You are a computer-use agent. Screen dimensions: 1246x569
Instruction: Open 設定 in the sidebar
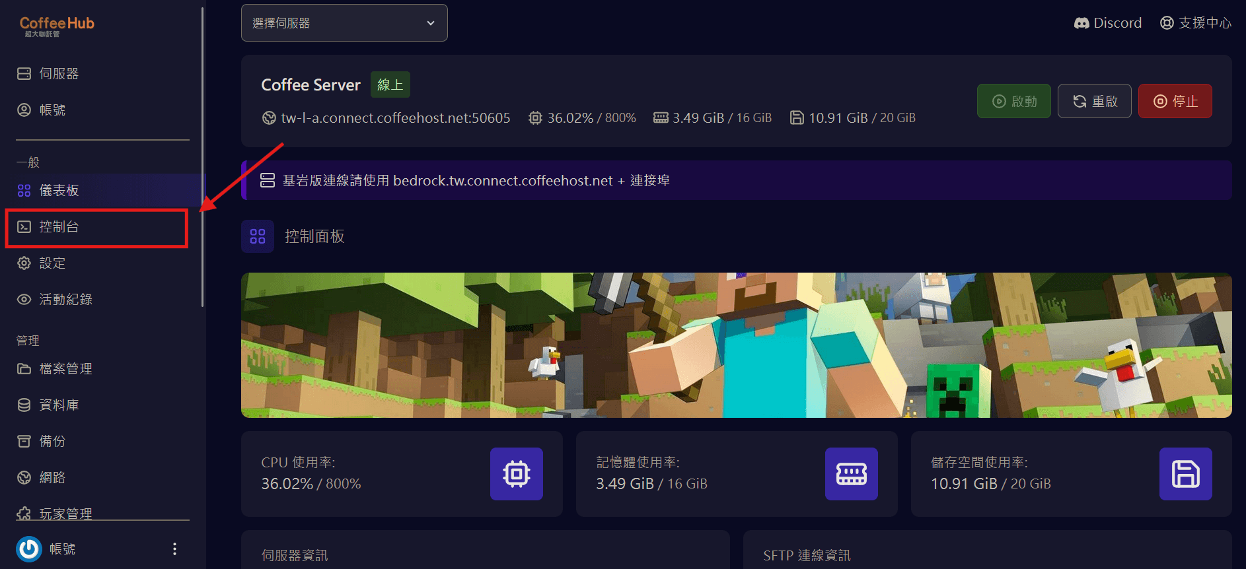coord(102,263)
